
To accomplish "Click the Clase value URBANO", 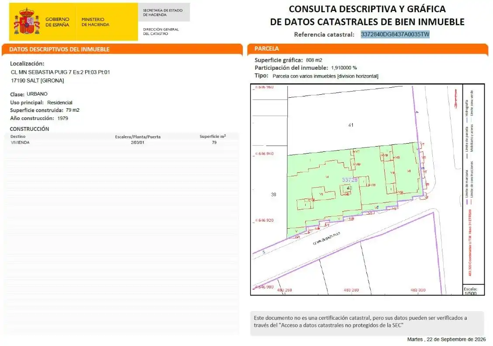I will (x=37, y=94).
